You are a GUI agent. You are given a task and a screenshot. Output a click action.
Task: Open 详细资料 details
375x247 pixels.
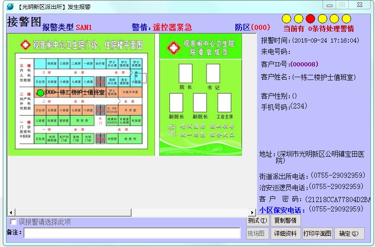coord(286,233)
